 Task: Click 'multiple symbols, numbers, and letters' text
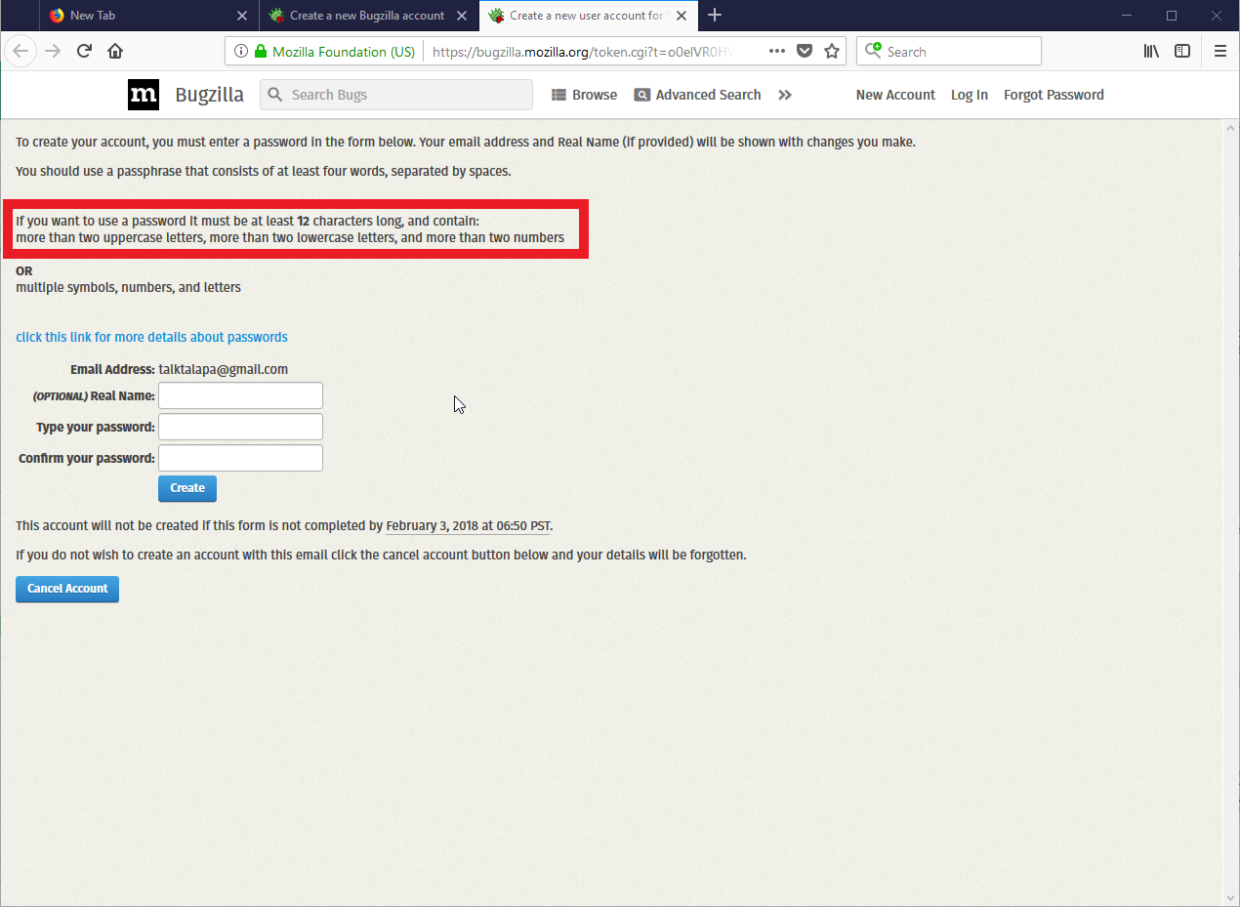click(128, 287)
